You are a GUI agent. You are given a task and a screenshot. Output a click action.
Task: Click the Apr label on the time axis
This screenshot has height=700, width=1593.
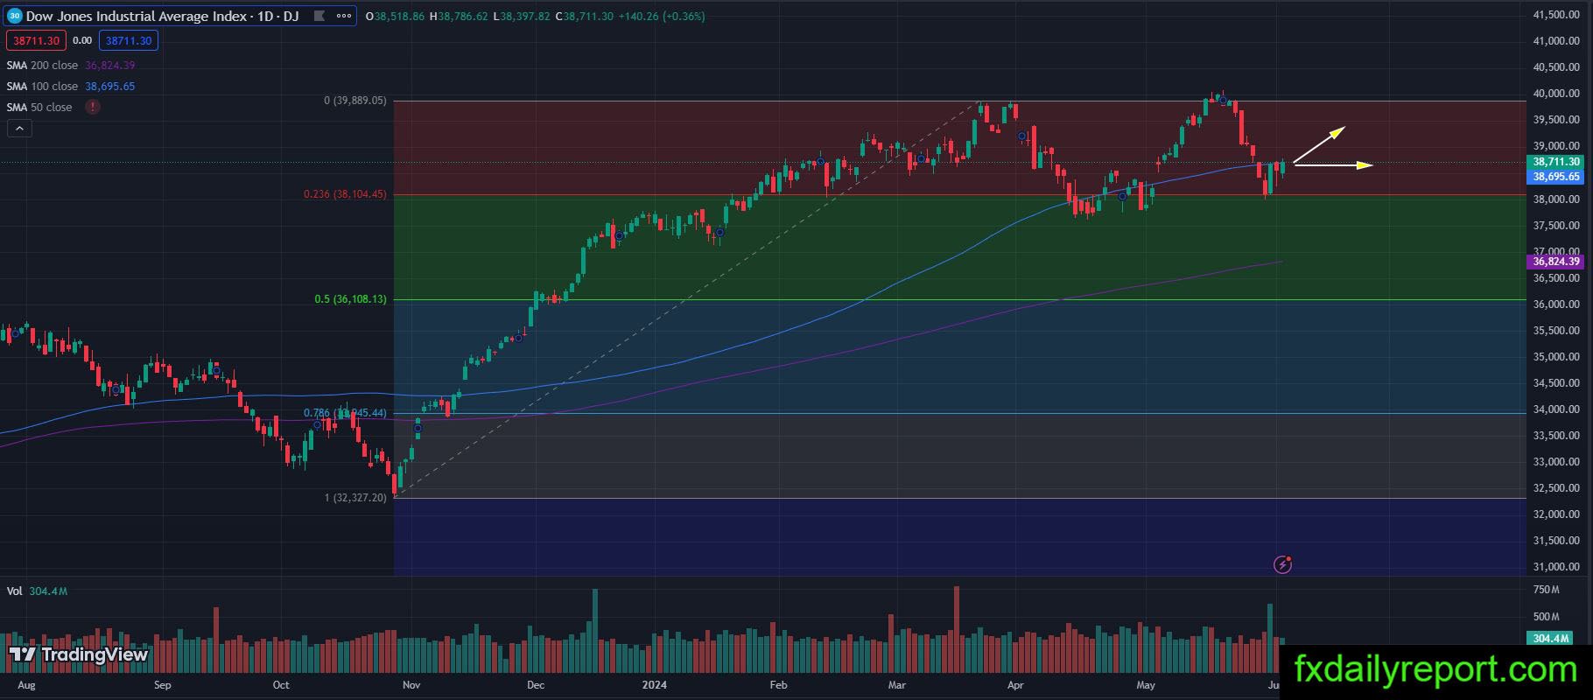click(x=1015, y=684)
